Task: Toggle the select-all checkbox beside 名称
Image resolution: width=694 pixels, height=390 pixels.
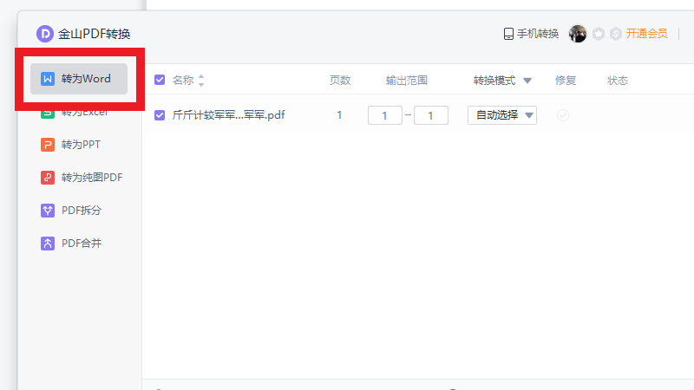Action: coord(160,81)
